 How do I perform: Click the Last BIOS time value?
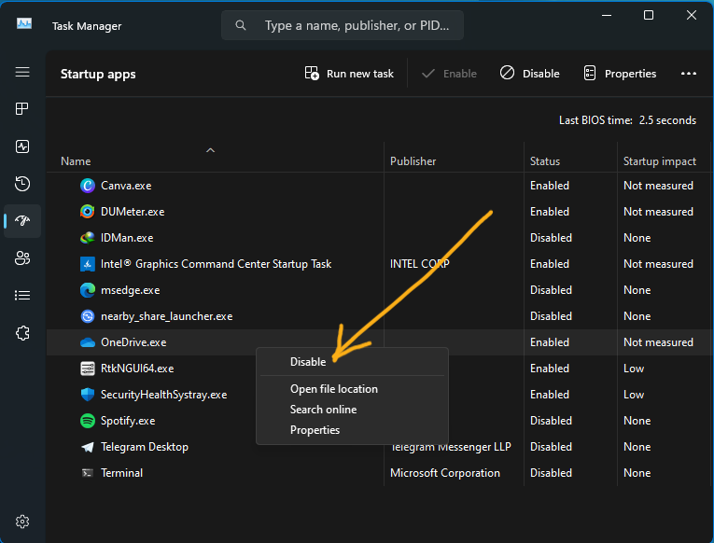point(667,120)
